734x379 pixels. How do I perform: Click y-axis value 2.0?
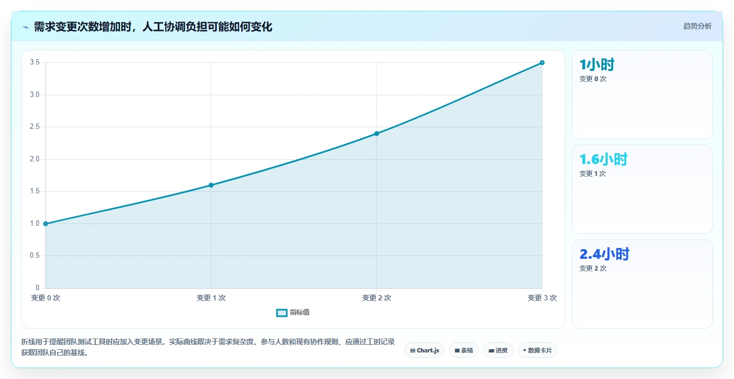[x=35, y=159]
